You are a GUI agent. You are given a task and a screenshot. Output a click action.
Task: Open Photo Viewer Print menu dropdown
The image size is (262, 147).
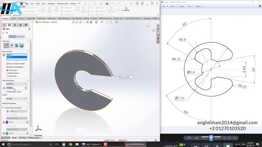click(x=174, y=6)
